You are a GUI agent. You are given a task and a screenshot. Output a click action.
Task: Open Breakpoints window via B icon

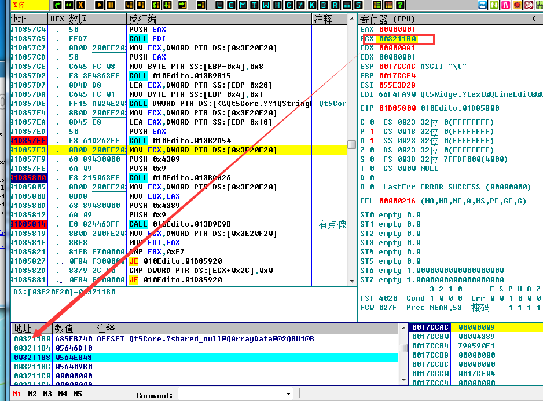click(x=324, y=5)
